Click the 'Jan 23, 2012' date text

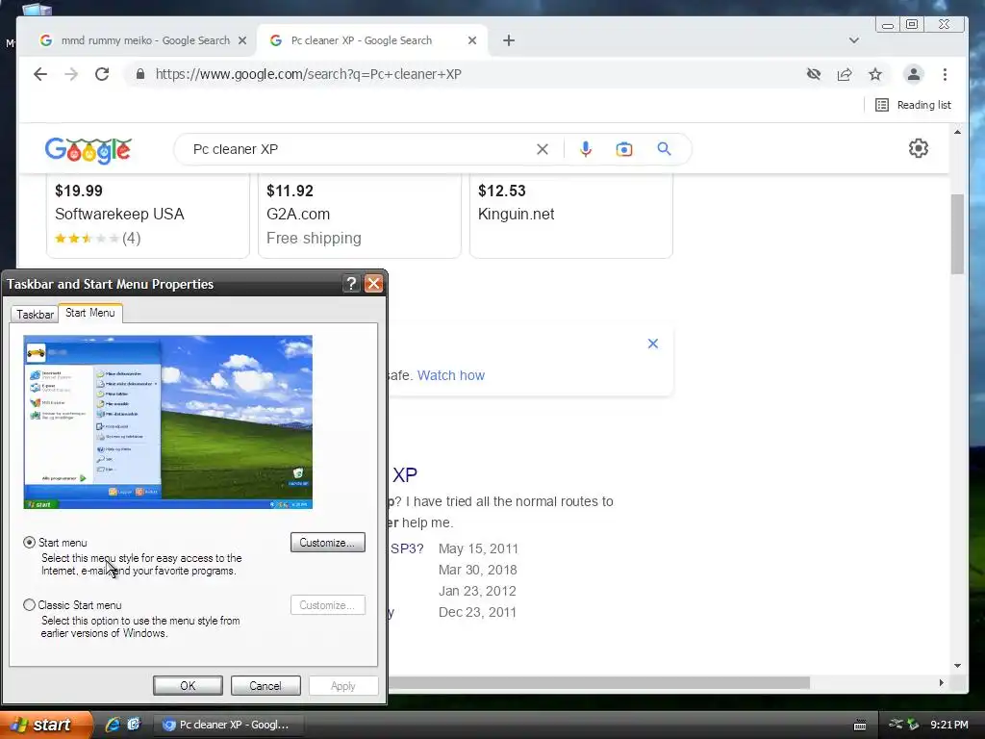click(477, 592)
